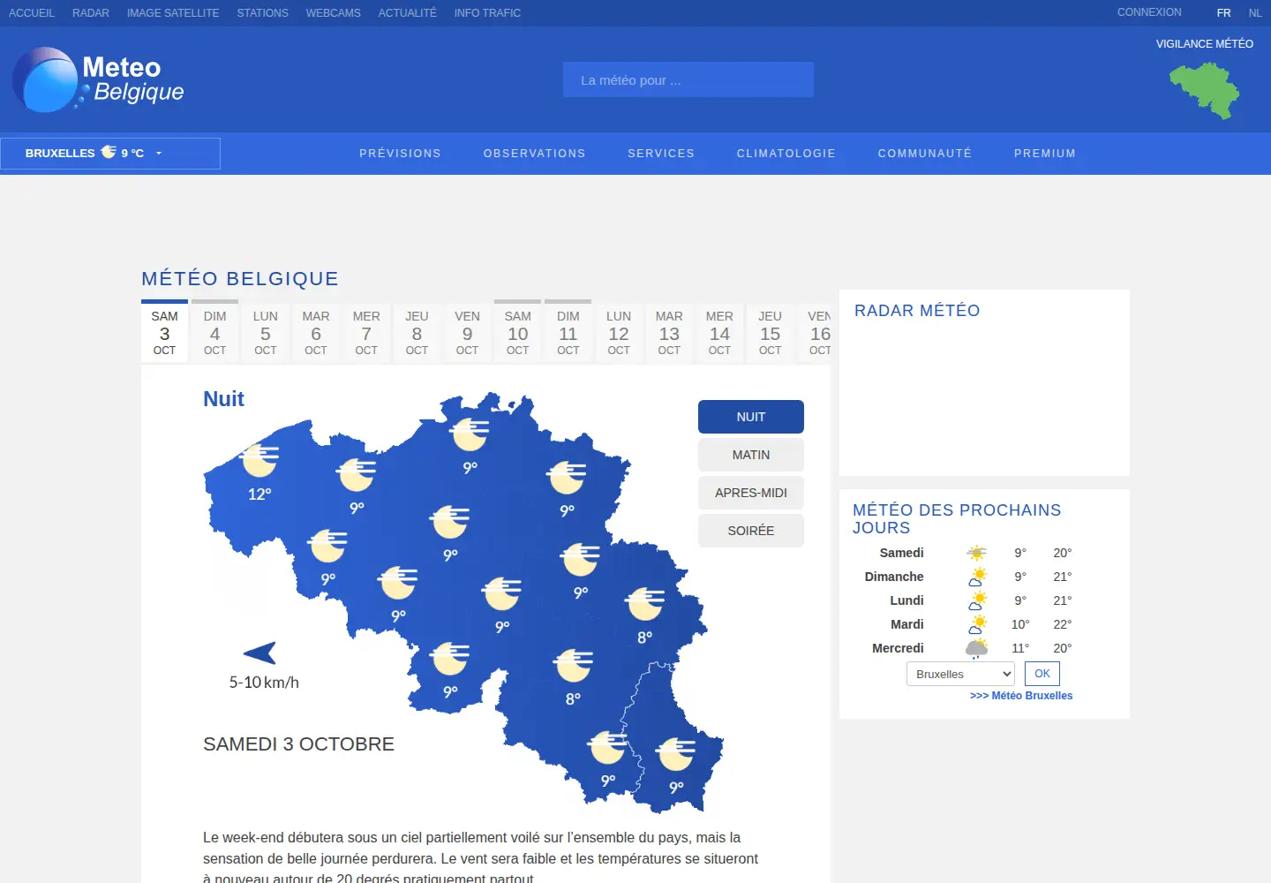Open the Radar link in the top bar
Image resolution: width=1271 pixels, height=883 pixels.
click(91, 13)
